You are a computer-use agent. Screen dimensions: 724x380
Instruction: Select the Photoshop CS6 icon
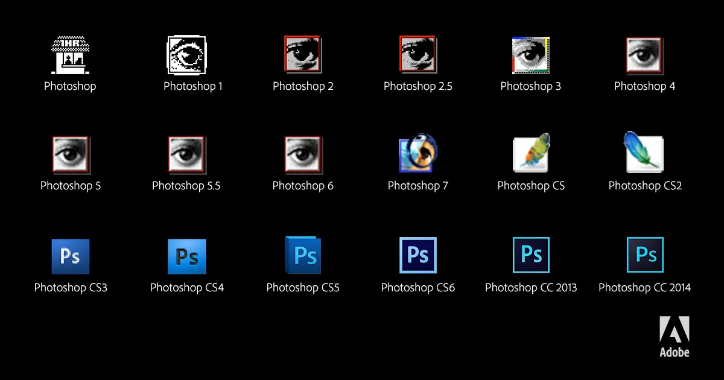pyautogui.click(x=418, y=256)
